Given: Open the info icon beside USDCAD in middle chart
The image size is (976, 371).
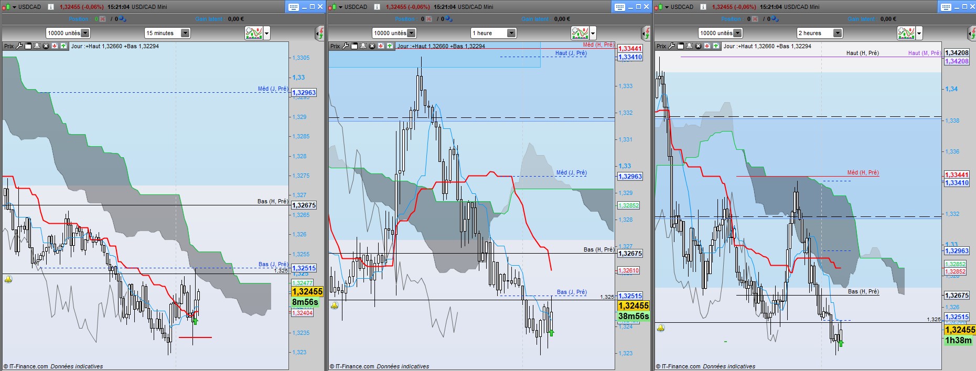Looking at the screenshot, I should 378,7.
